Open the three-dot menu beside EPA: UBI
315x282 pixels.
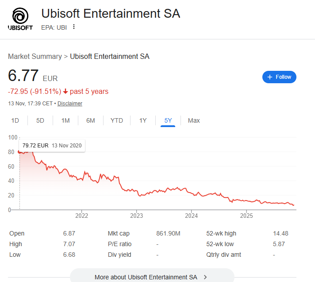click(x=74, y=27)
